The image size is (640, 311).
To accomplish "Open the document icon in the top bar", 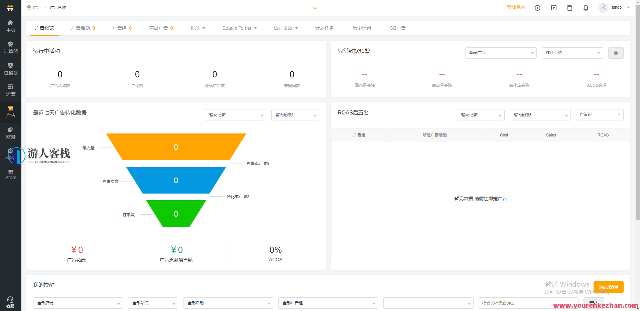I will coord(569,7).
